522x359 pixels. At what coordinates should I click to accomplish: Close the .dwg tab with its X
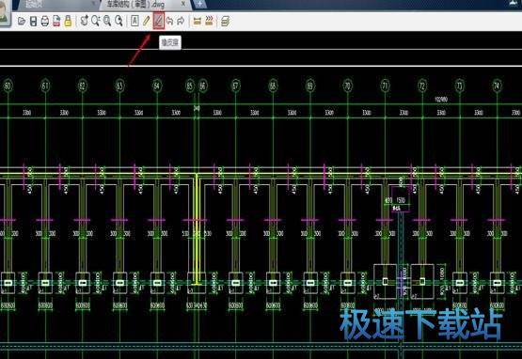[183, 4]
